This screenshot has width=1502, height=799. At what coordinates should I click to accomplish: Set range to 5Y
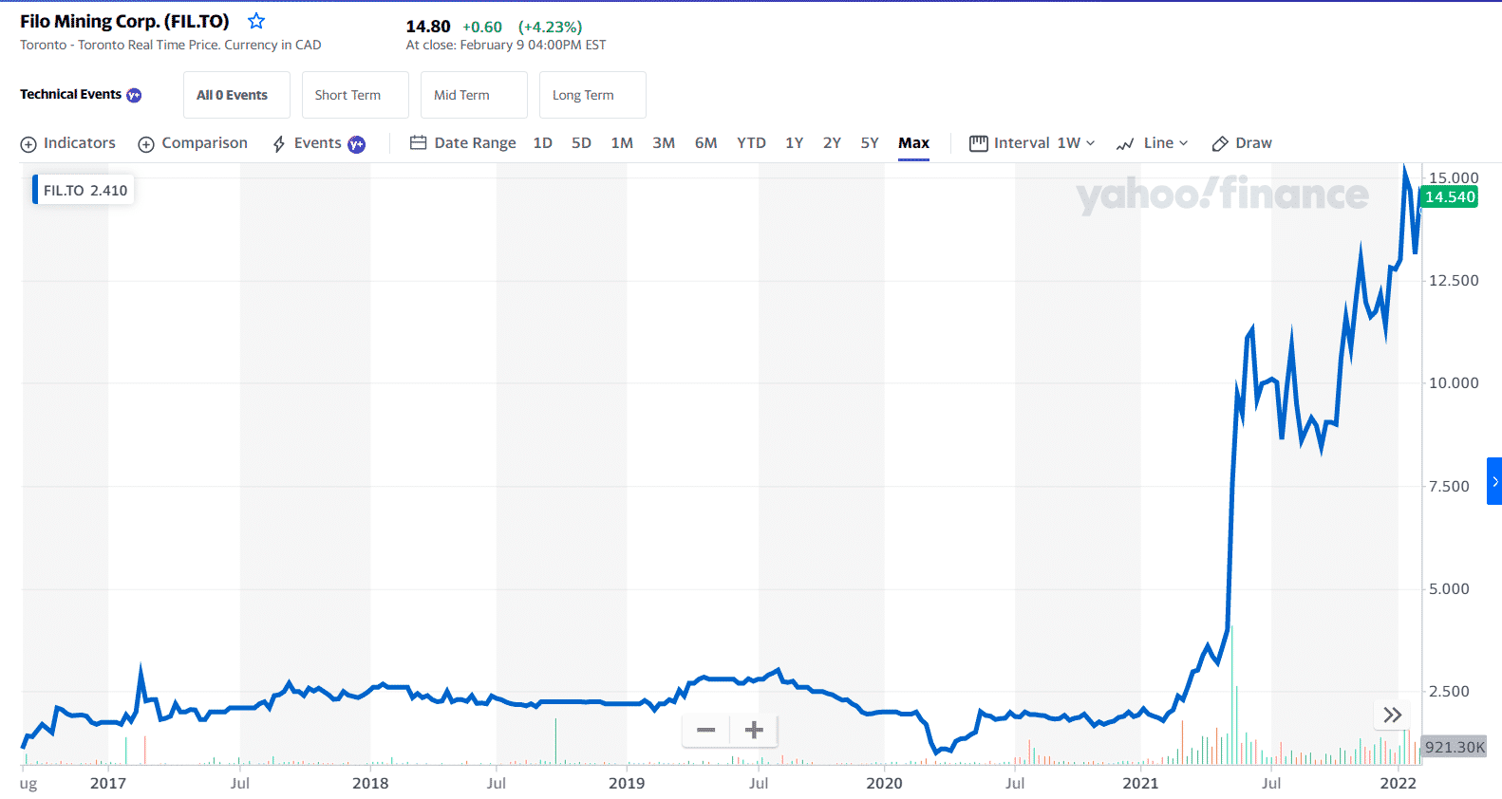coord(870,143)
